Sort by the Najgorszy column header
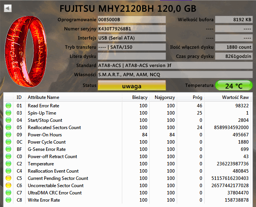The image size is (256, 207). [163, 97]
